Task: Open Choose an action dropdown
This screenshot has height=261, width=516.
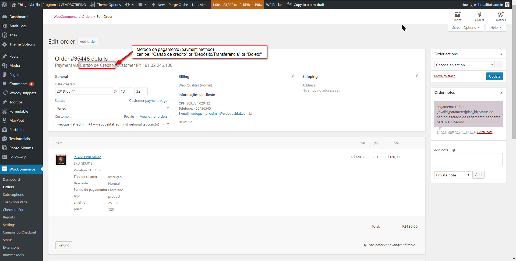Action: [464, 65]
